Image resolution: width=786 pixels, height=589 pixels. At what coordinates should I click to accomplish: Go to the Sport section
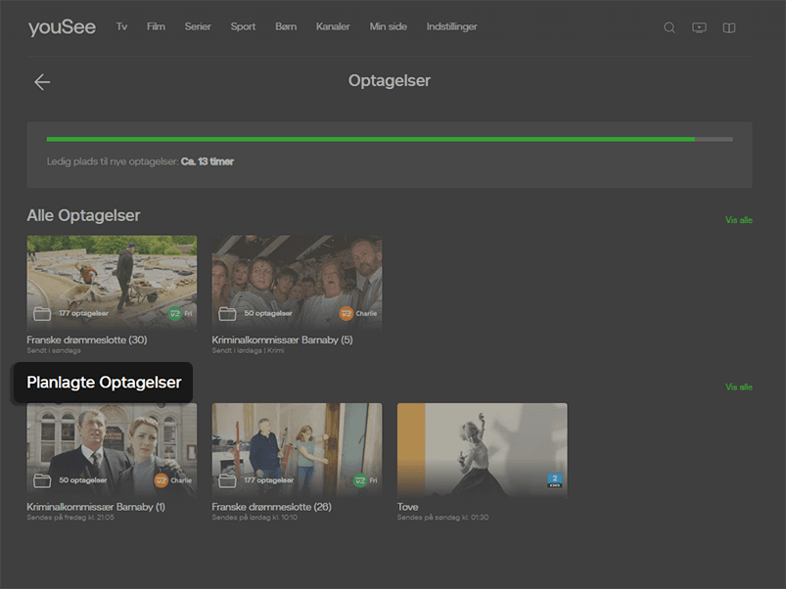243,26
